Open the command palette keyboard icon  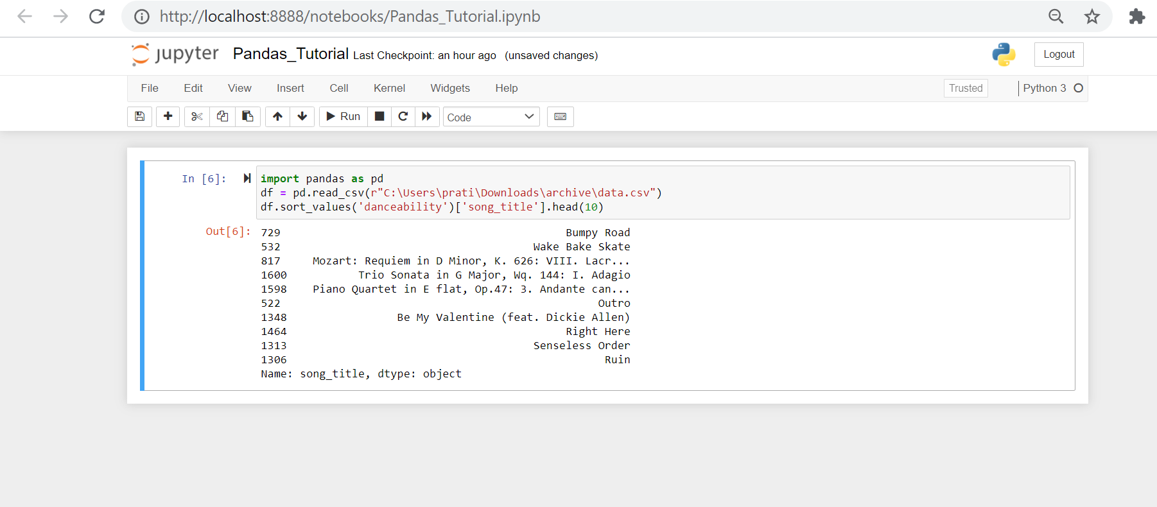560,116
